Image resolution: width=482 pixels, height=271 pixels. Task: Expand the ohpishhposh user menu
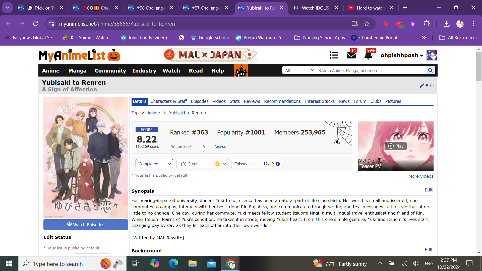(x=402, y=55)
